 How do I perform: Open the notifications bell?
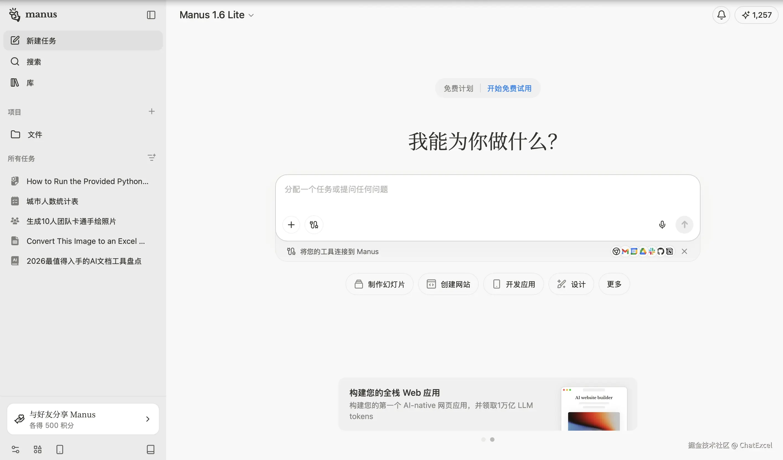click(x=721, y=15)
